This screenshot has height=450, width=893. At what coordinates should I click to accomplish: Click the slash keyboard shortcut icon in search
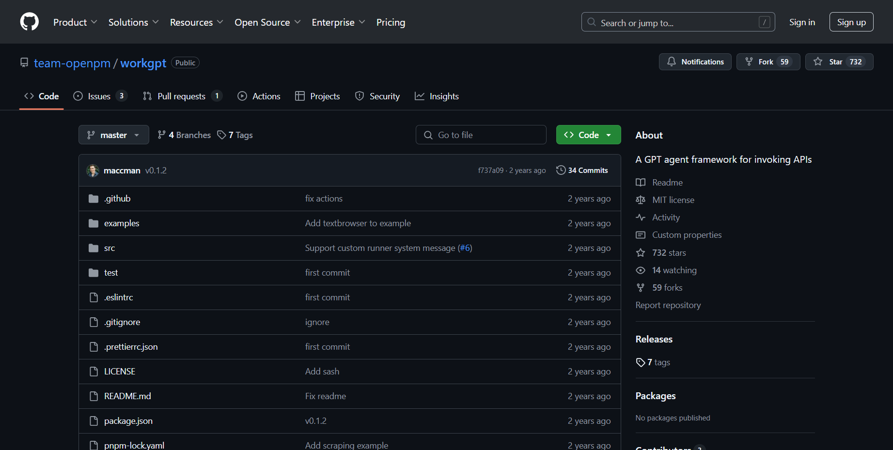click(764, 22)
